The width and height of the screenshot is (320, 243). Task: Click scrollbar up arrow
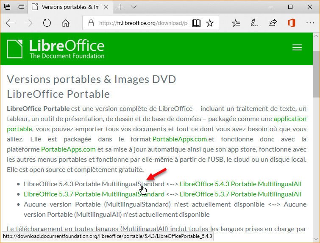point(316,36)
